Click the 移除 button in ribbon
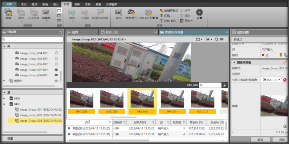289x144 pixels. pyautogui.click(x=185, y=15)
